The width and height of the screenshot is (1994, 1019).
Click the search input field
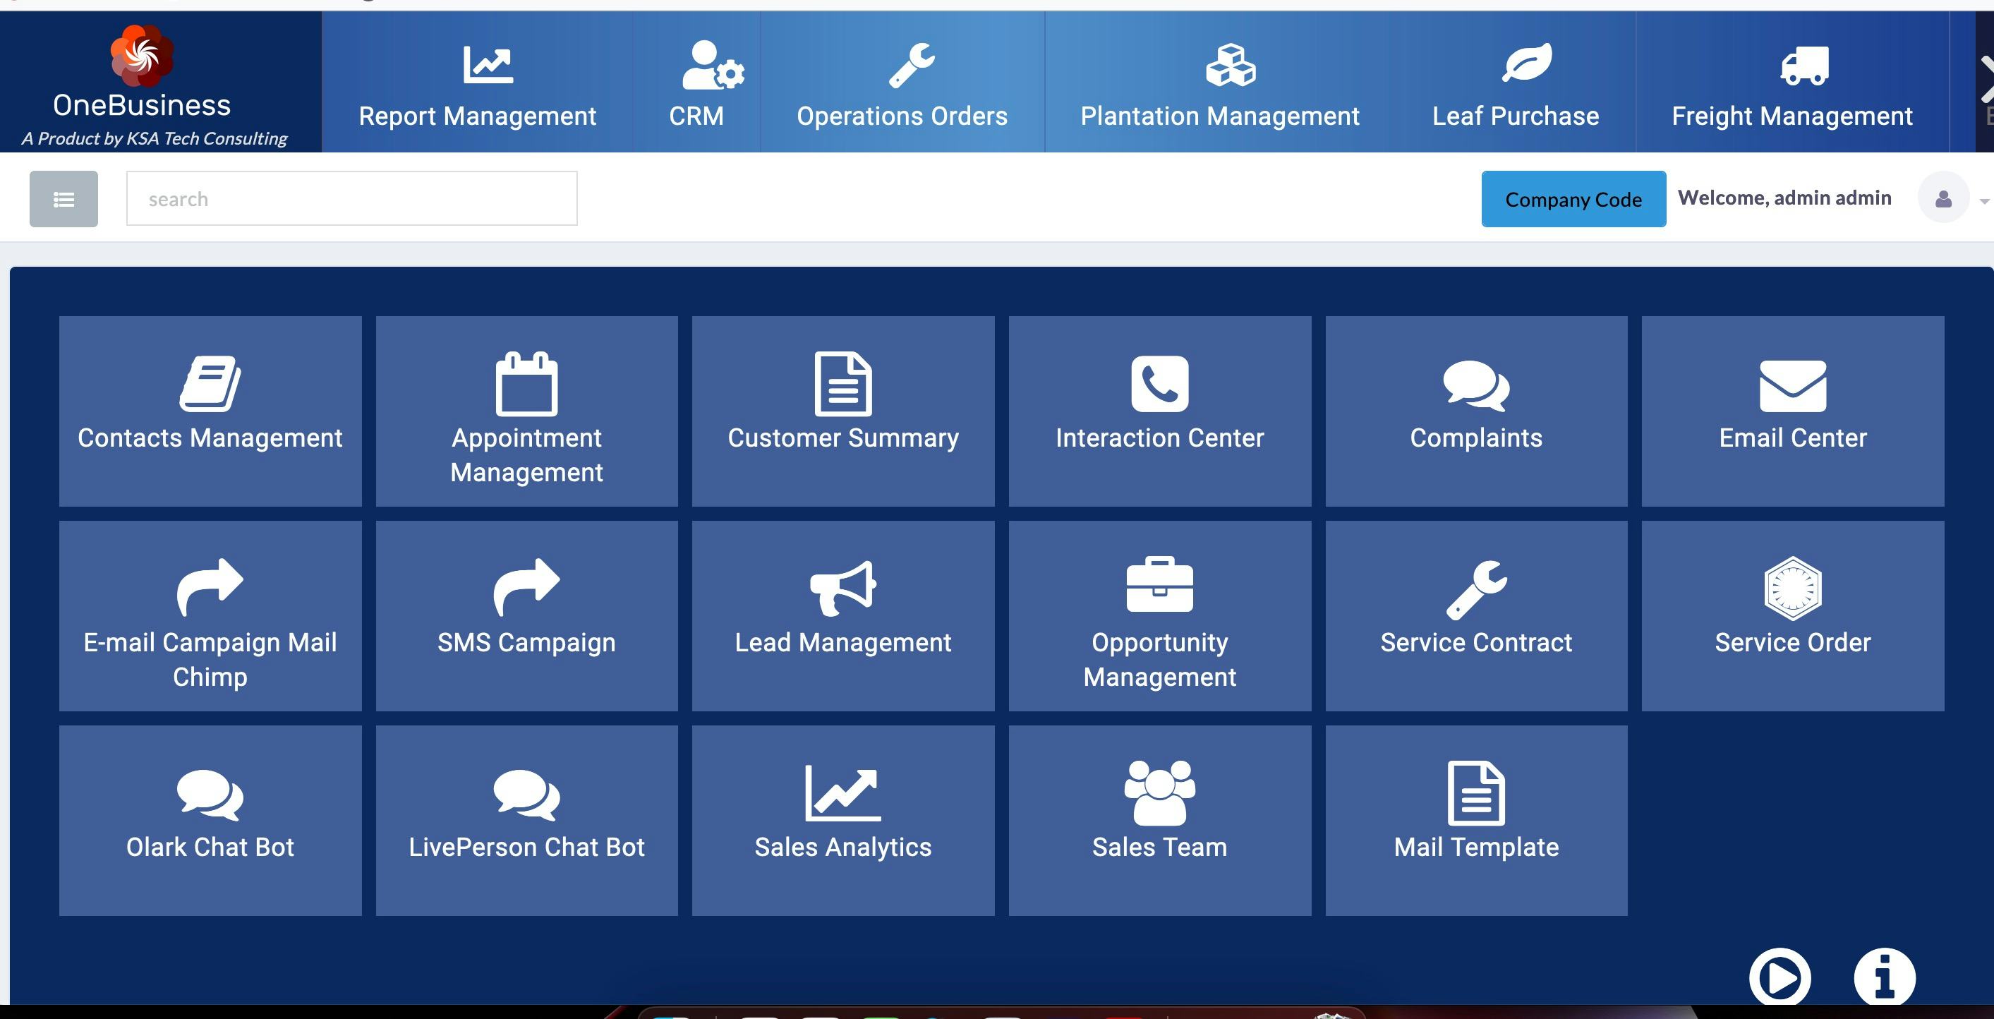pyautogui.click(x=351, y=199)
